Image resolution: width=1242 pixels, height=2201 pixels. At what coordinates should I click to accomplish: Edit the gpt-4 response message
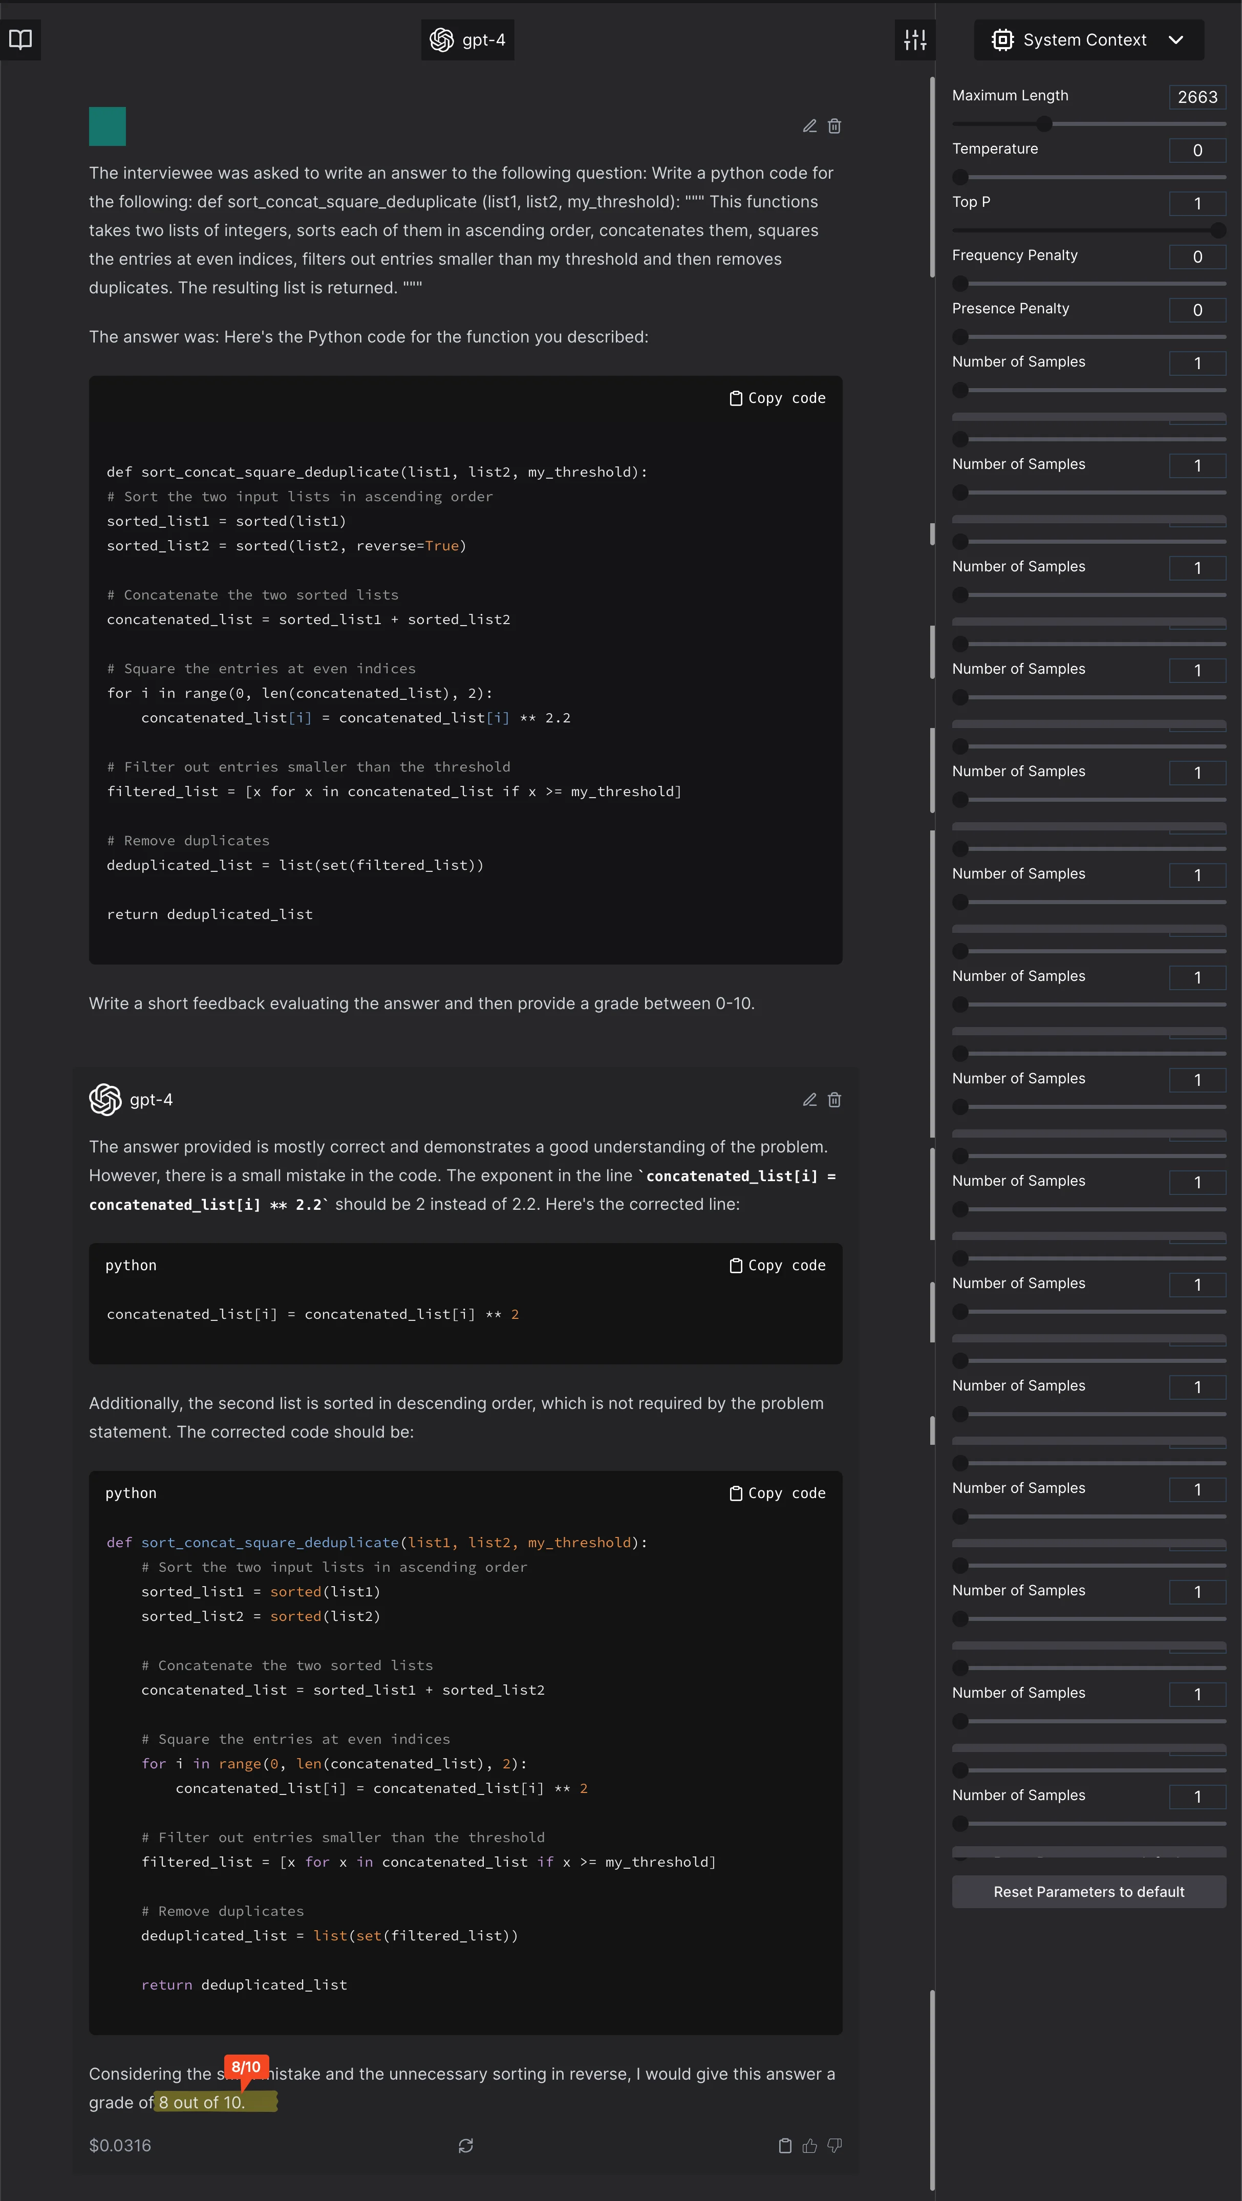pos(810,1100)
